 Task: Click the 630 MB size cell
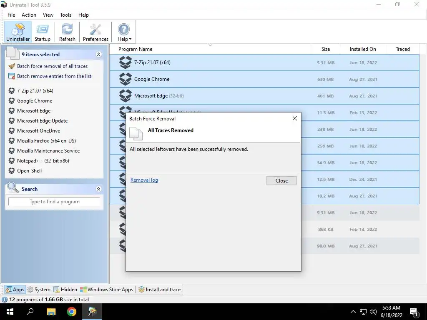325,80
